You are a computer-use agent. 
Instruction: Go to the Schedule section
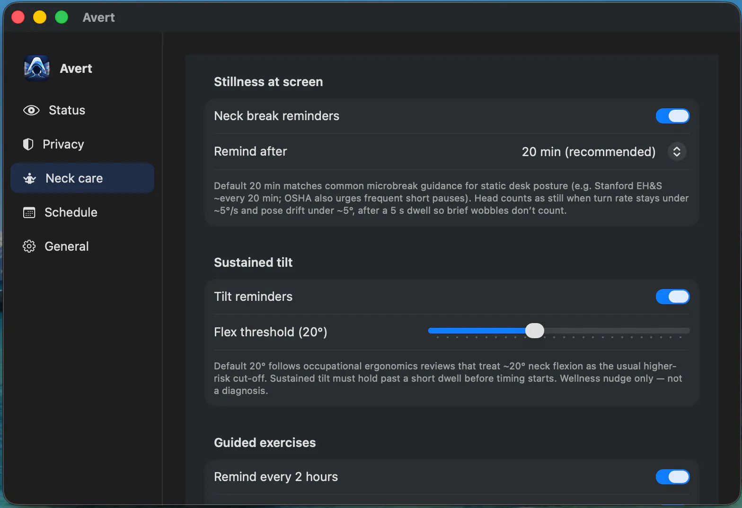[82, 212]
